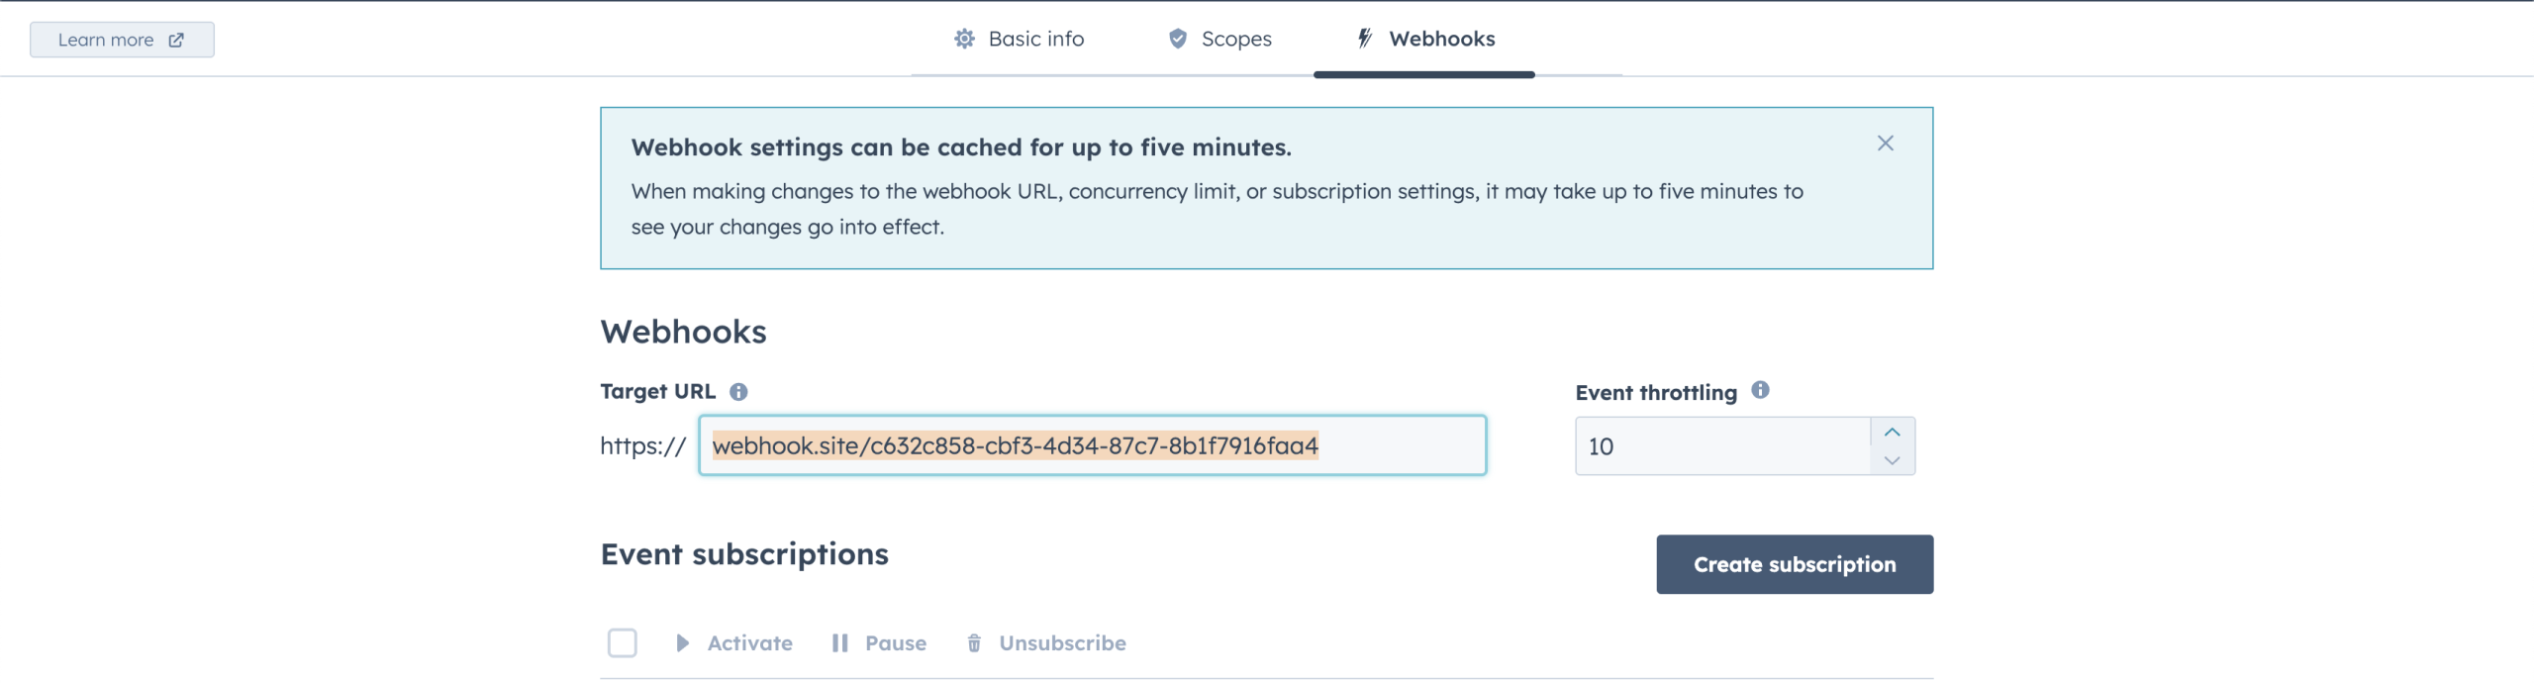Click the external link icon on Learn more
This screenshot has width=2534, height=683.
[x=176, y=40]
